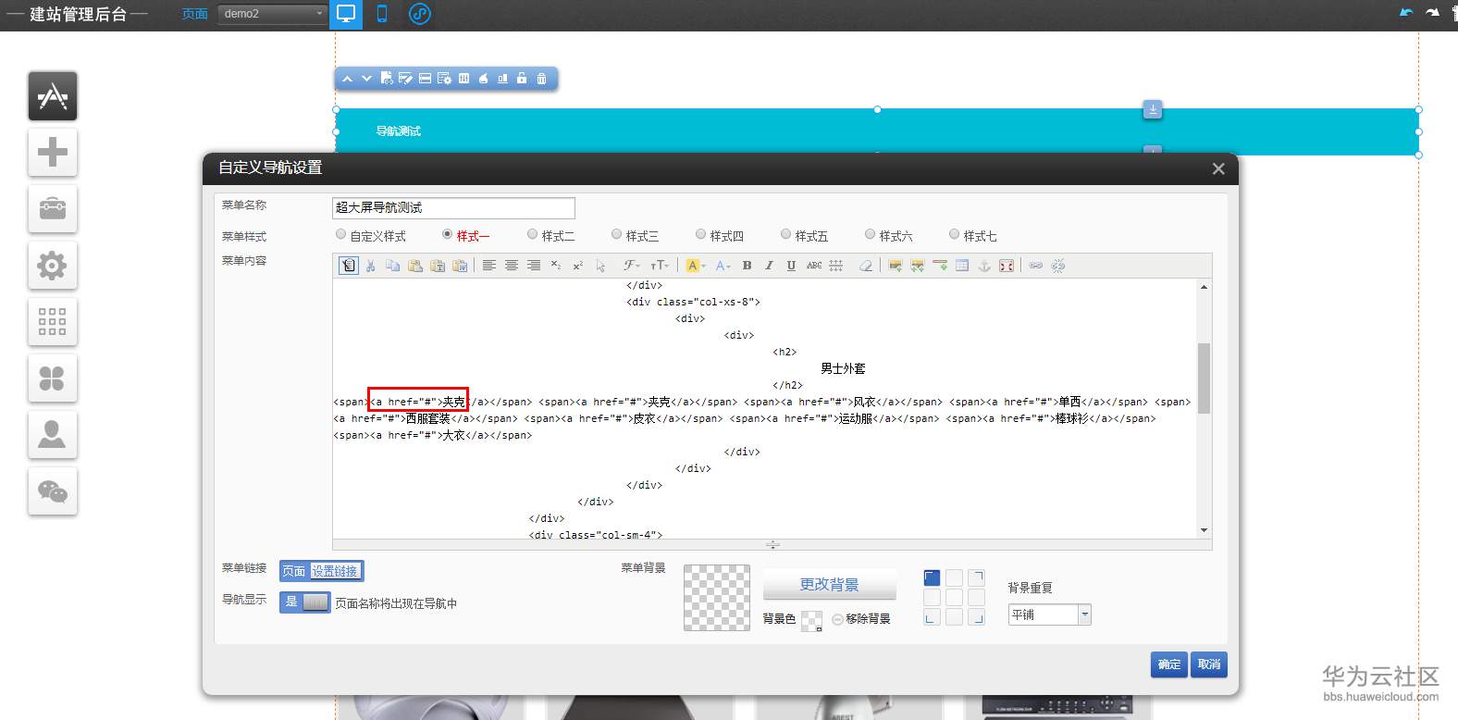The image size is (1458, 720).
Task: Unlock module via padlock icon
Action: (x=522, y=79)
